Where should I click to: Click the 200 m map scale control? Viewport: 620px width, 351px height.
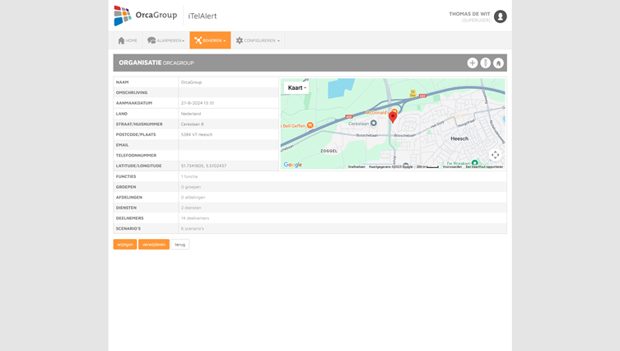point(427,167)
